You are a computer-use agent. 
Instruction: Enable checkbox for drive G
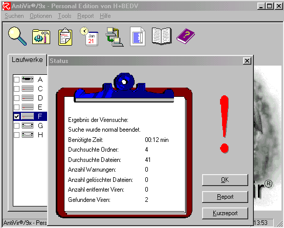(x=17, y=126)
